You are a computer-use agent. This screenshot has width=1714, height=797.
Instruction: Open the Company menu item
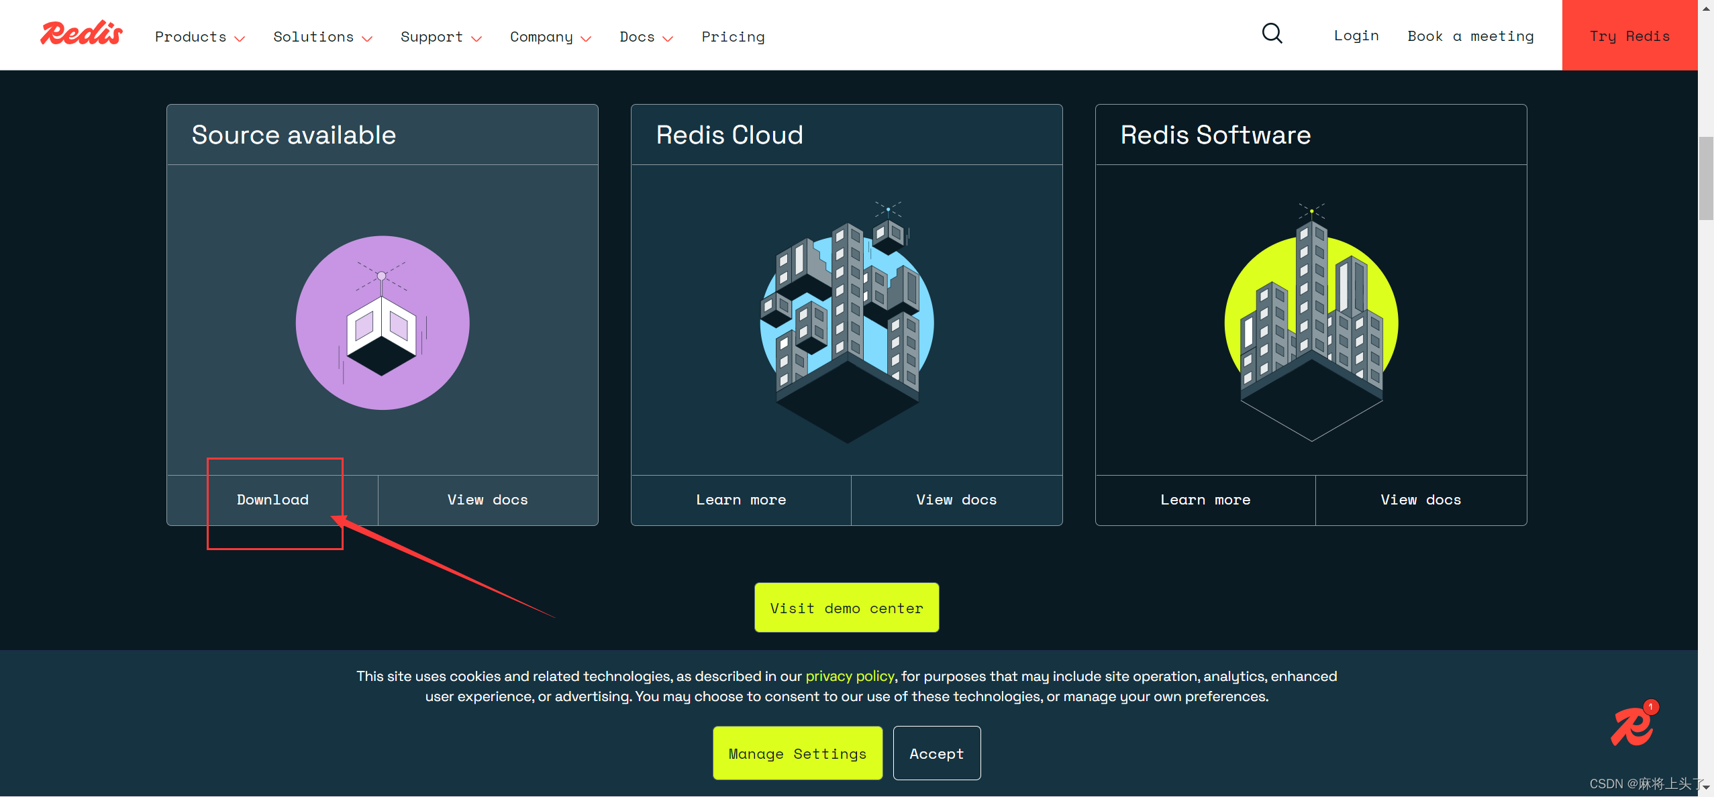coord(546,36)
